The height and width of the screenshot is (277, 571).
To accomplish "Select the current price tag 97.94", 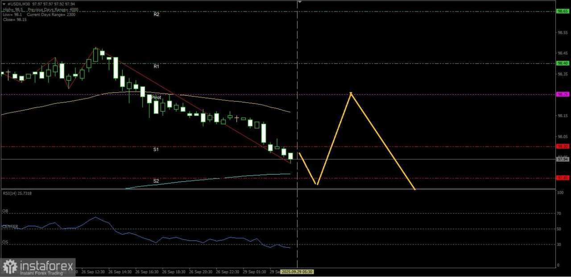I will point(563,159).
